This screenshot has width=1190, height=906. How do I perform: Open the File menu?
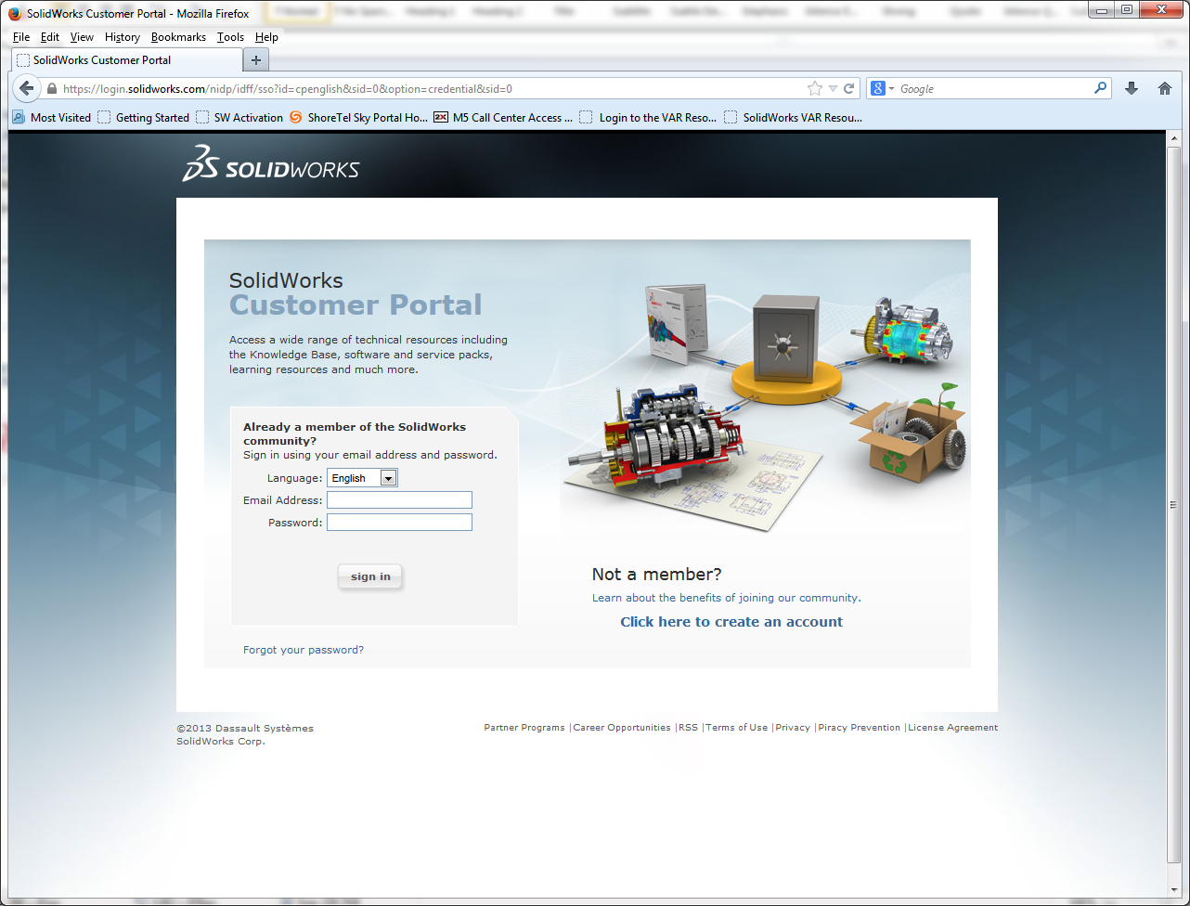pyautogui.click(x=21, y=37)
